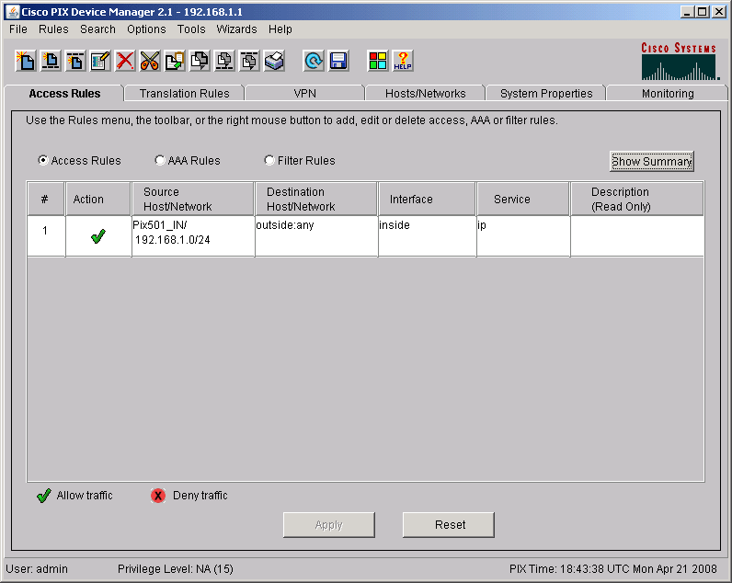This screenshot has height=583, width=732.
Task: Open the Wizards menu
Action: (x=236, y=29)
